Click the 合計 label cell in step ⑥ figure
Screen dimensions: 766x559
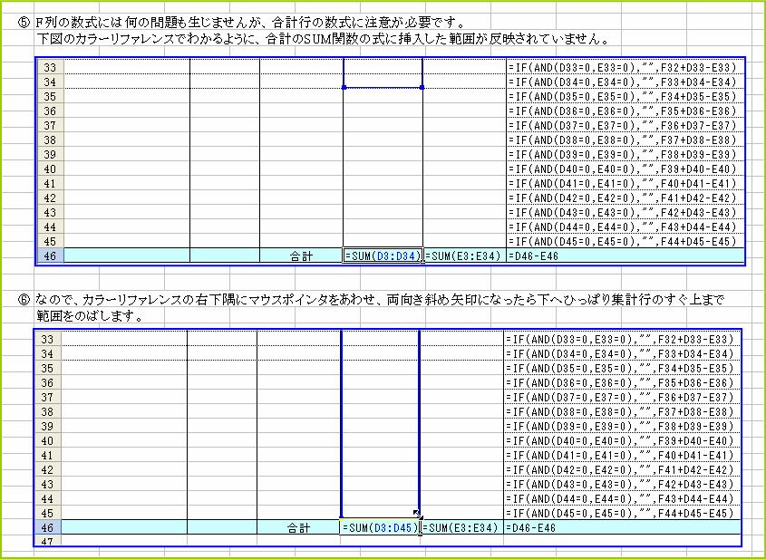point(298,528)
